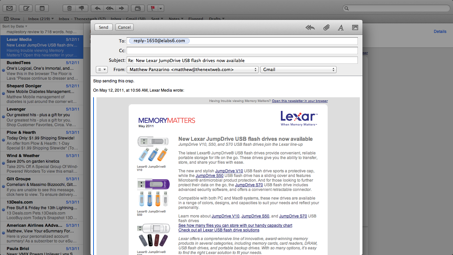Viewport: 453px width, 255px height.
Task: Click the JumpDrive S50 product image
Action: click(x=153, y=193)
